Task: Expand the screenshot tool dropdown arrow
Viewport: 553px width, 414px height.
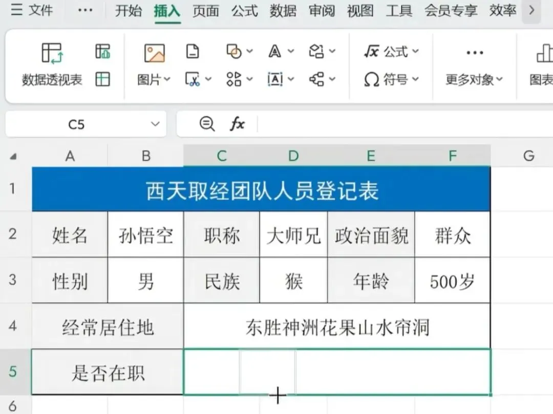Action: (x=208, y=79)
